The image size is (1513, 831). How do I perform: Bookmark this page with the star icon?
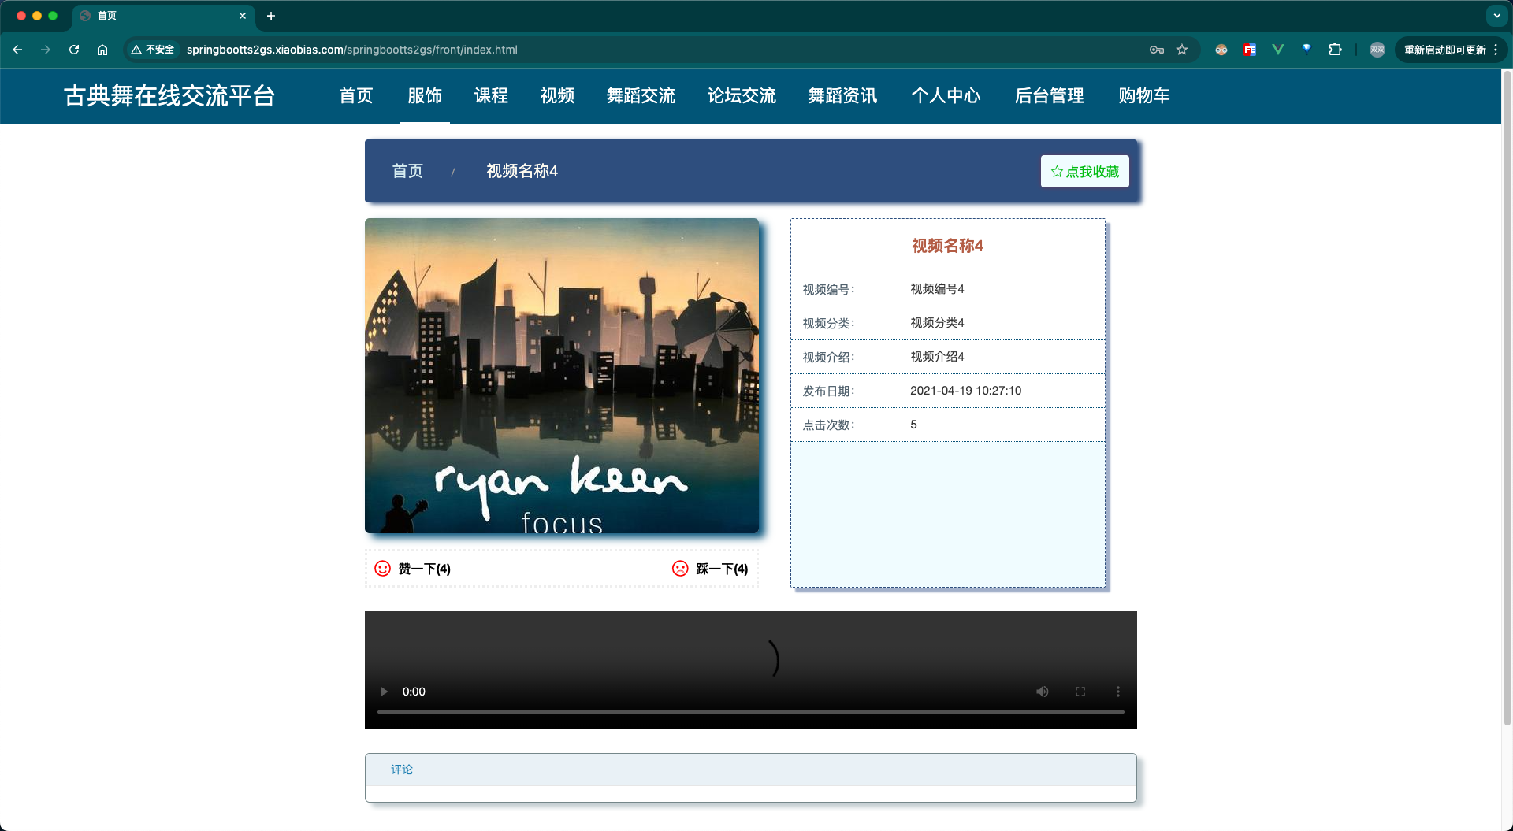[1182, 50]
